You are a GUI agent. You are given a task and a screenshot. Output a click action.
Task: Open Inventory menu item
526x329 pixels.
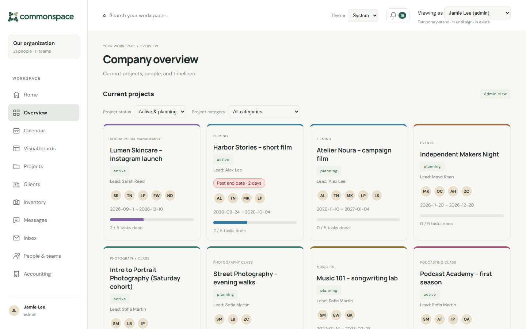click(x=43, y=202)
